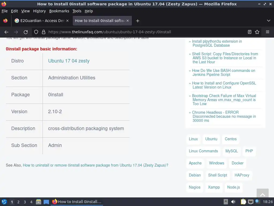Open the uninstall 0install package link
Screen dimensions: 274x206
click(x=96, y=165)
